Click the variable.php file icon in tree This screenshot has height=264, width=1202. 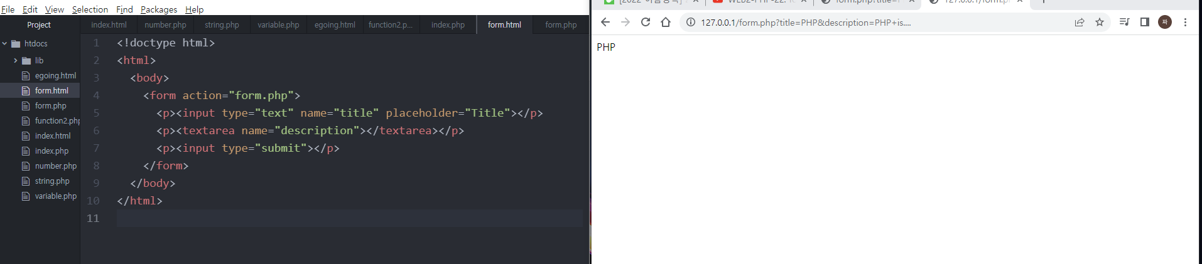click(26, 196)
